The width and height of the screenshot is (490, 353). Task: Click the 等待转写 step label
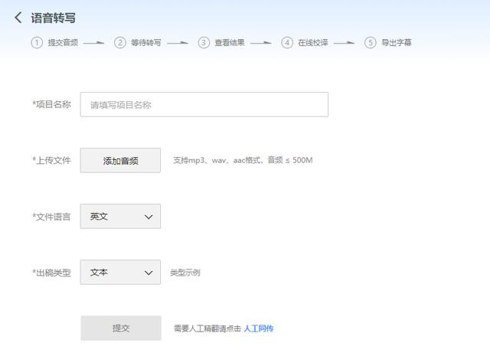146,43
